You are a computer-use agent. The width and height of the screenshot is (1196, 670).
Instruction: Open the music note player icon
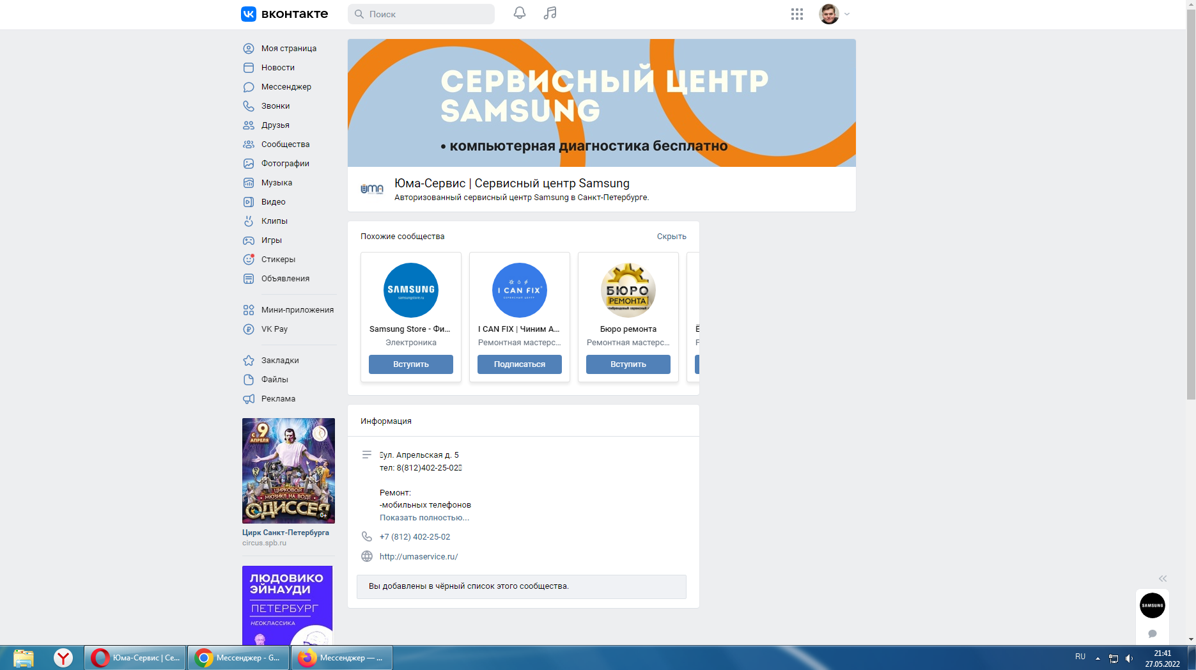coord(550,13)
